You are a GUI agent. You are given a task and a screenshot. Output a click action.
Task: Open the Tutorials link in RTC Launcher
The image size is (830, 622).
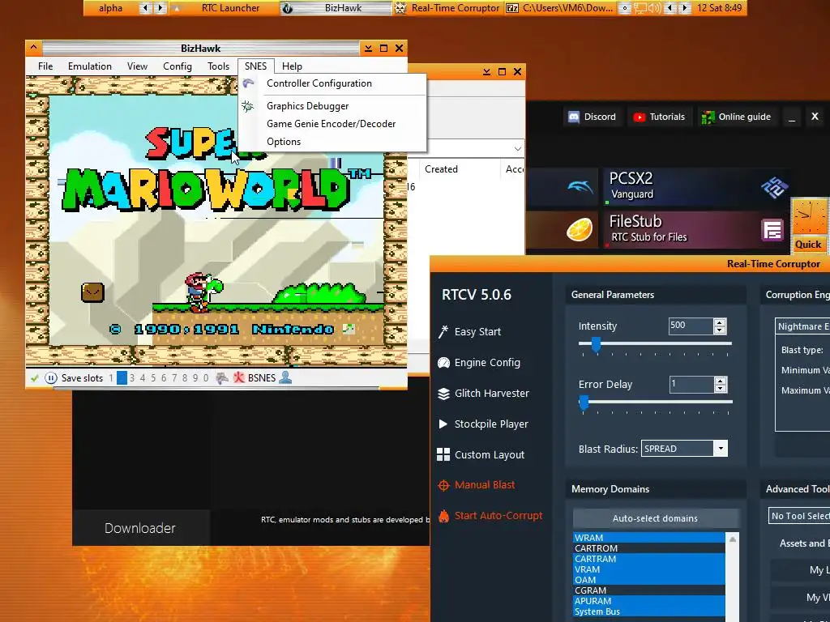(x=660, y=117)
